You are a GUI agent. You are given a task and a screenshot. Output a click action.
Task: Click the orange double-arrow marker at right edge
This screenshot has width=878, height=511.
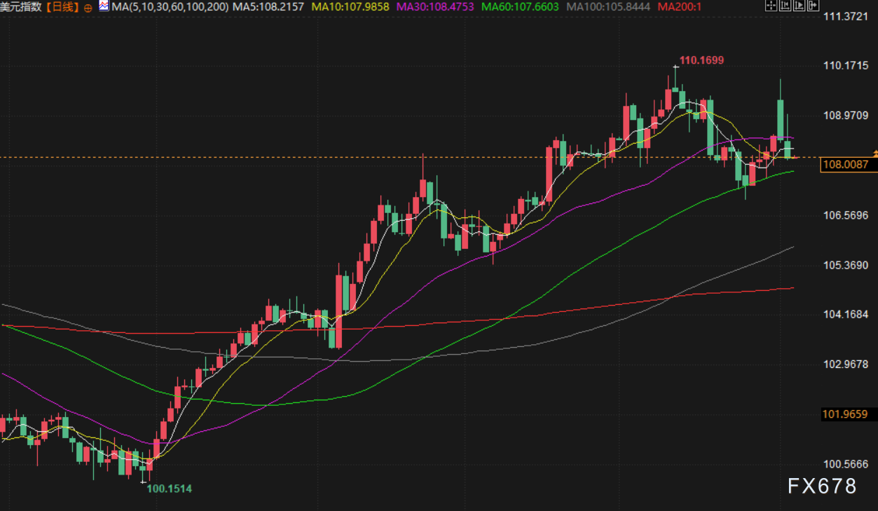[874, 152]
